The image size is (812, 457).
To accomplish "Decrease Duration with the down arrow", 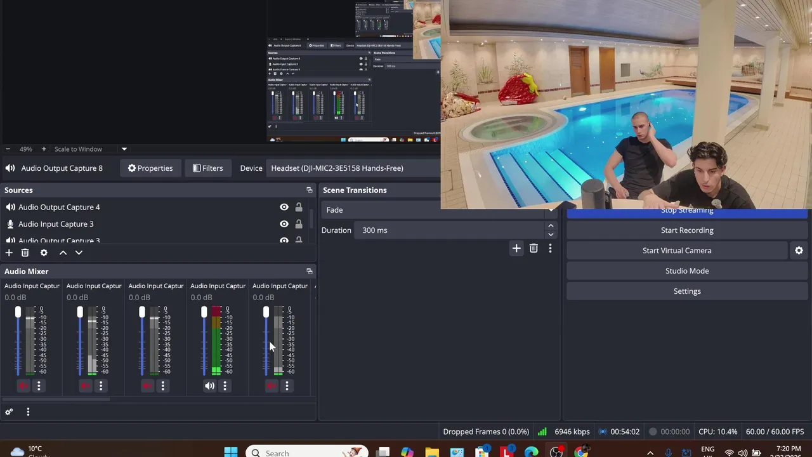I will (551, 234).
